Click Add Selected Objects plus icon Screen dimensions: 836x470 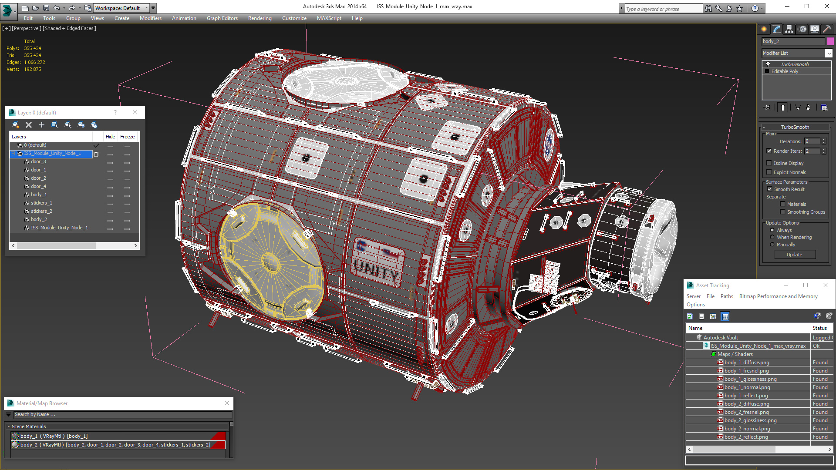tap(42, 125)
